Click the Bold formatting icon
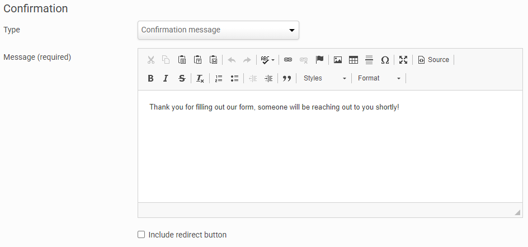Viewport: 528px width, 247px height. (150, 78)
